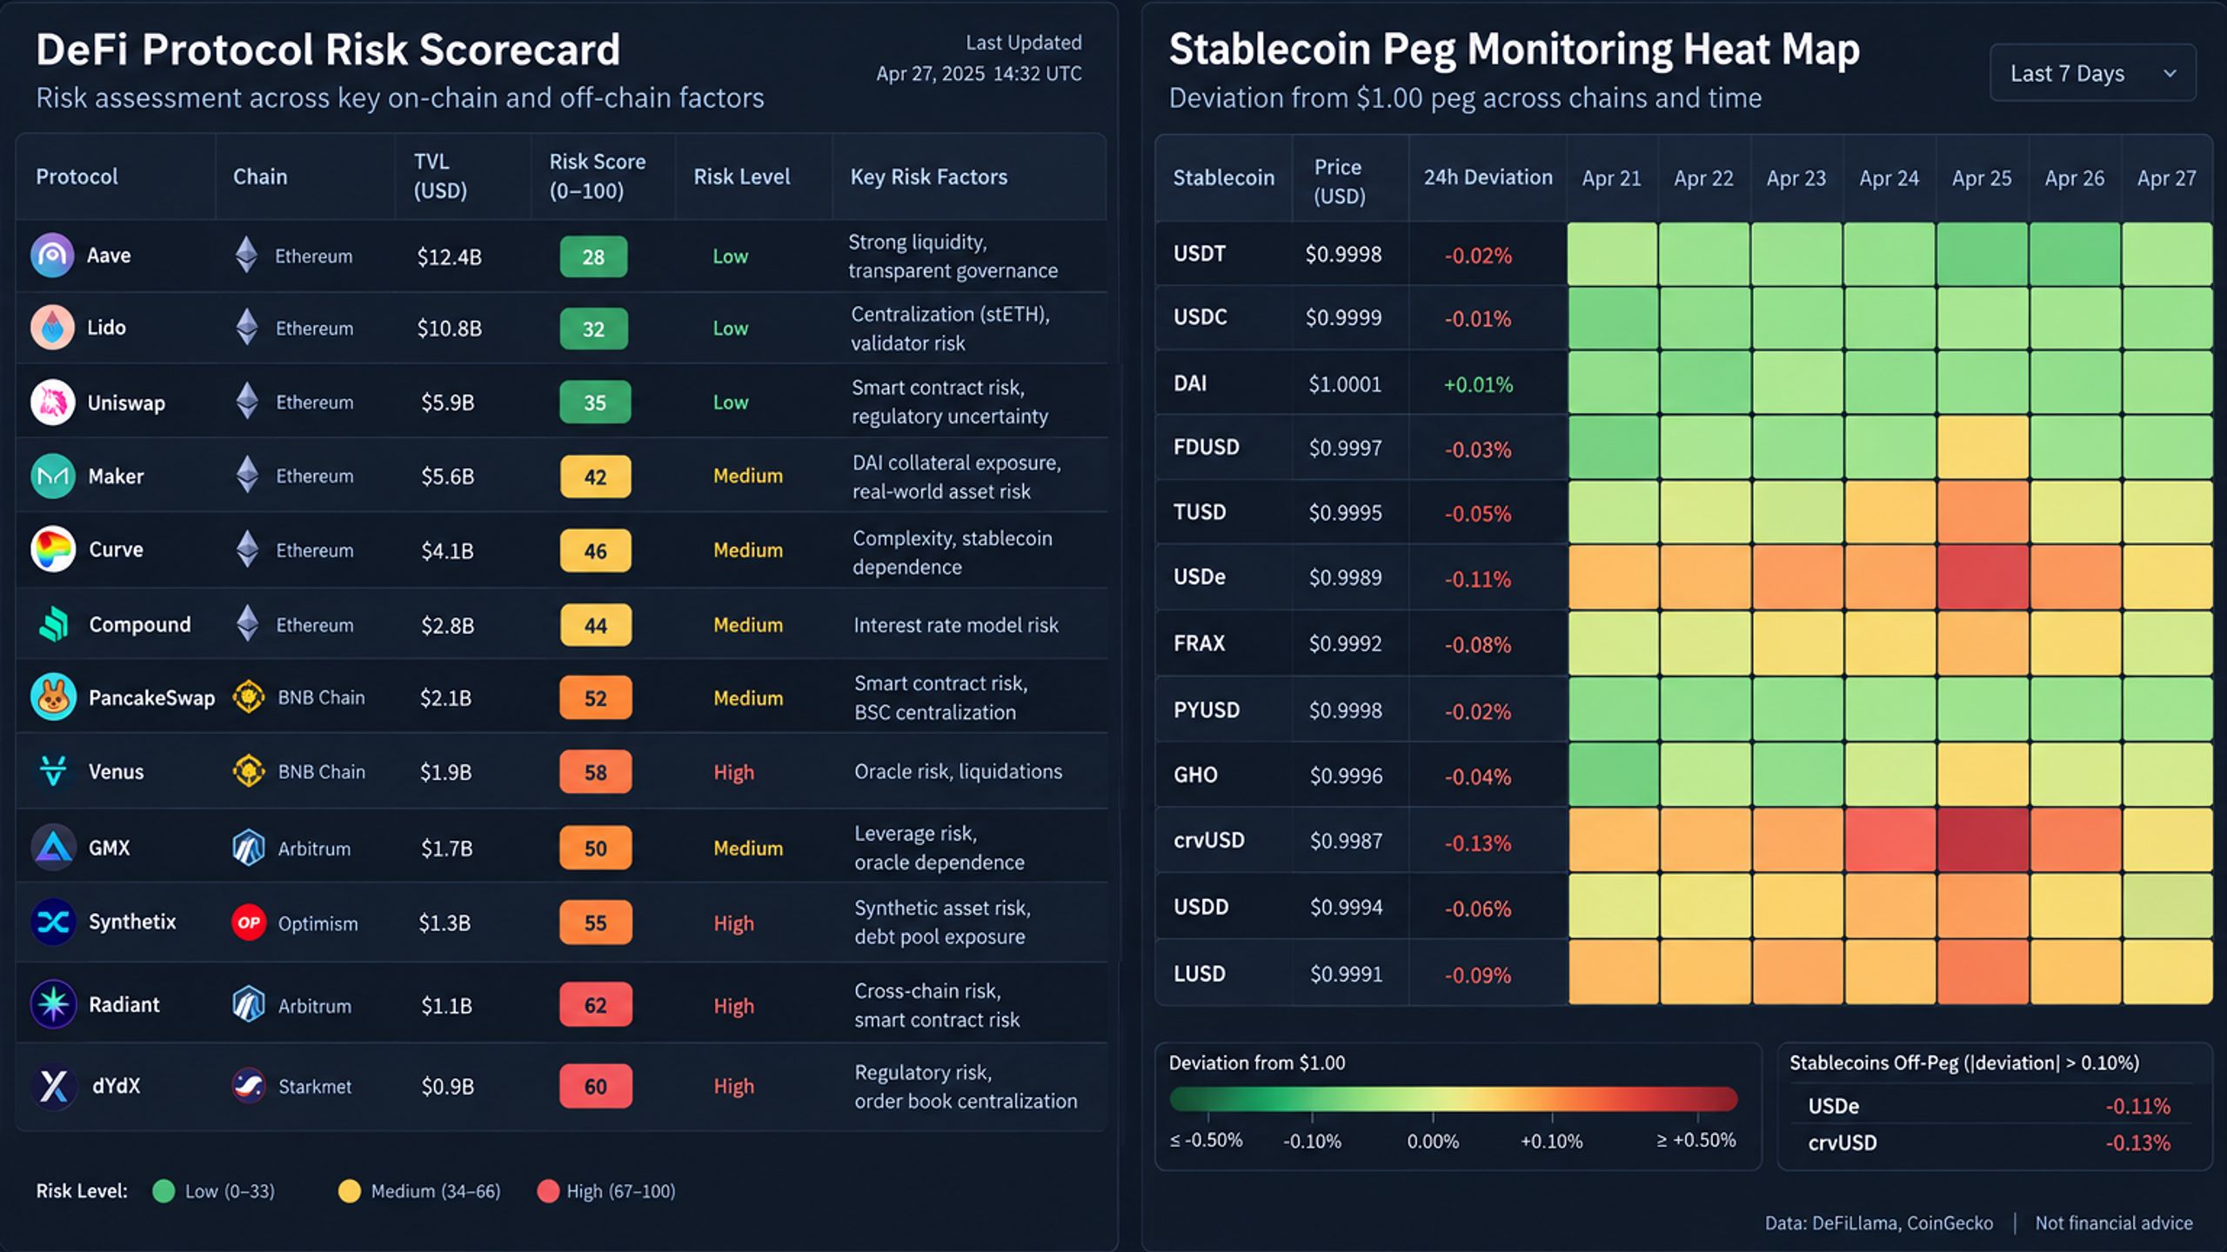Click the Apr 27, 2025 14:32 UTC timestamp
Image resolution: width=2227 pixels, height=1252 pixels.
coord(979,74)
